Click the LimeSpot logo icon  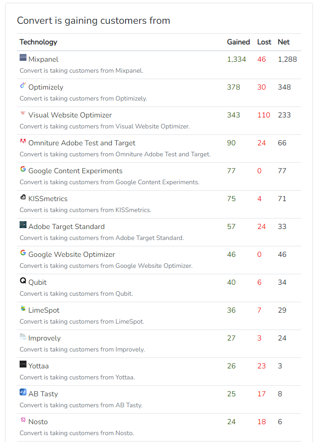(23, 309)
